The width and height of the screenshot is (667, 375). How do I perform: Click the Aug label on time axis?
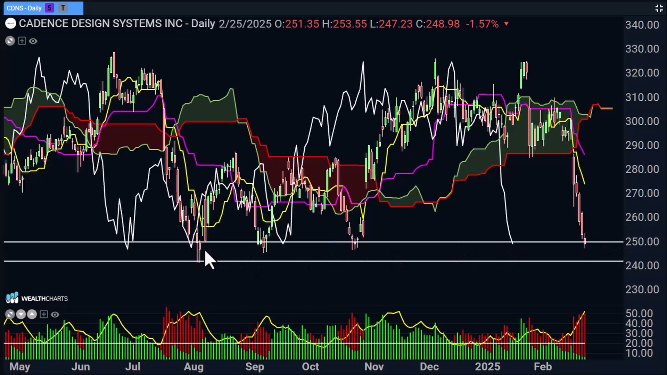[x=193, y=367]
